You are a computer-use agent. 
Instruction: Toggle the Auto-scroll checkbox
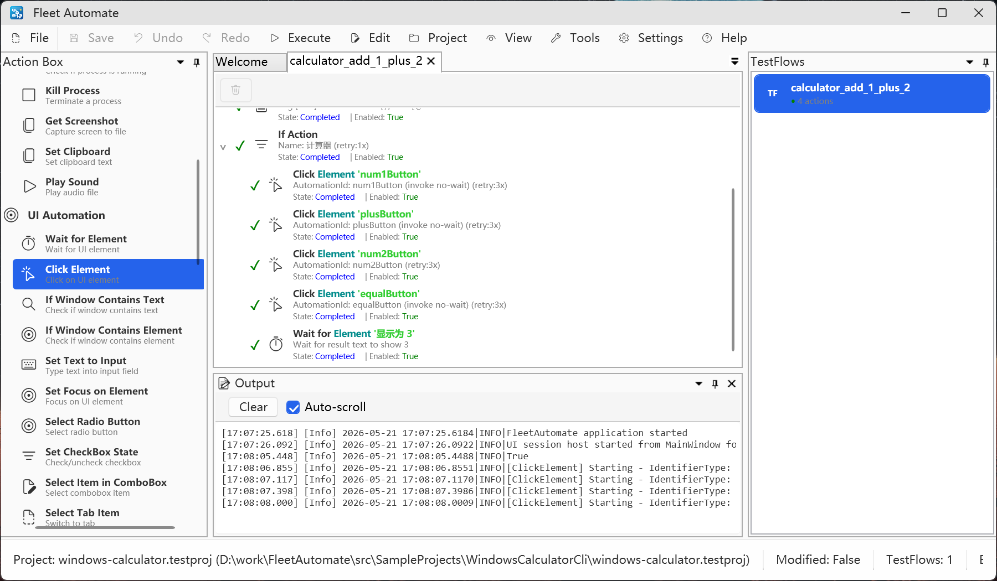tap(293, 407)
